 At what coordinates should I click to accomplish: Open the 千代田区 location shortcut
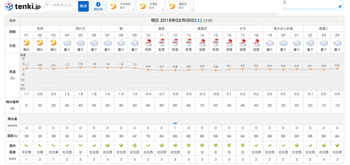tap(121, 6)
